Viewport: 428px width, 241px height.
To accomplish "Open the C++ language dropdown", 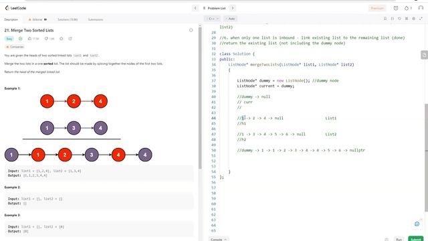I will pyautogui.click(x=212, y=19).
